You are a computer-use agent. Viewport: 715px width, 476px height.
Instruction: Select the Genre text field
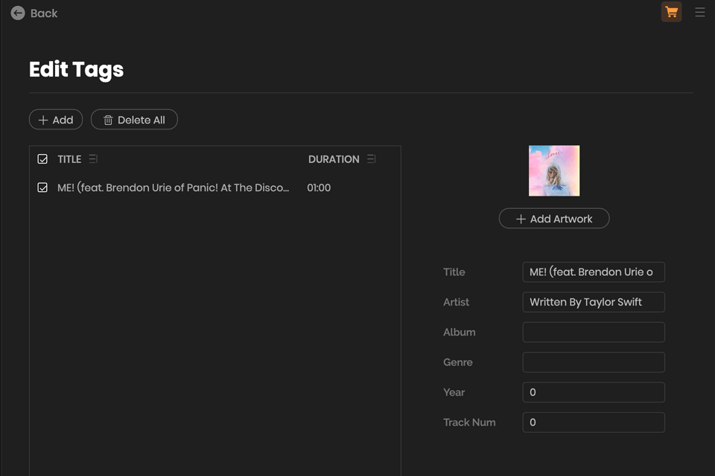(x=594, y=362)
